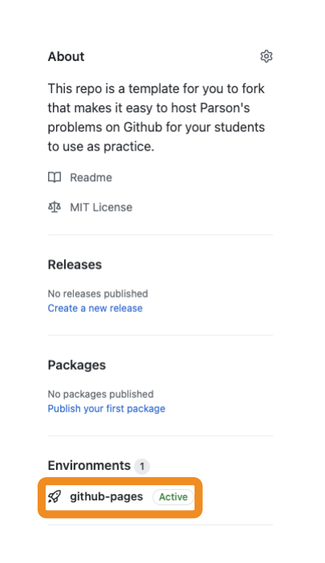Open the Readme link
Image resolution: width=325 pixels, height=563 pixels.
[91, 177]
